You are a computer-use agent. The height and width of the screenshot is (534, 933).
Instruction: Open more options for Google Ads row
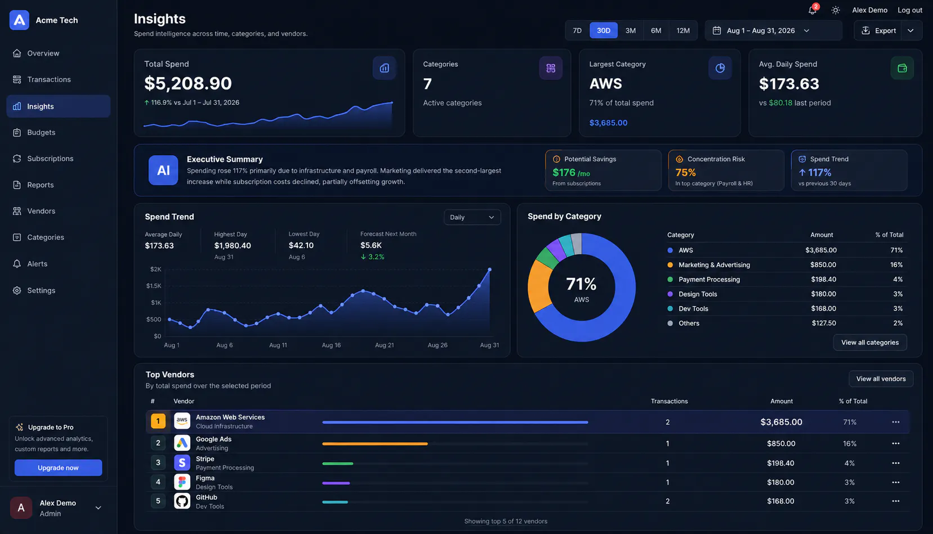[x=895, y=443]
